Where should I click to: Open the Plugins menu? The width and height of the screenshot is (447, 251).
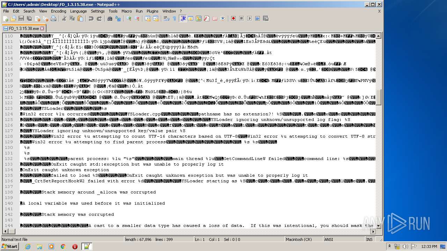[152, 11]
